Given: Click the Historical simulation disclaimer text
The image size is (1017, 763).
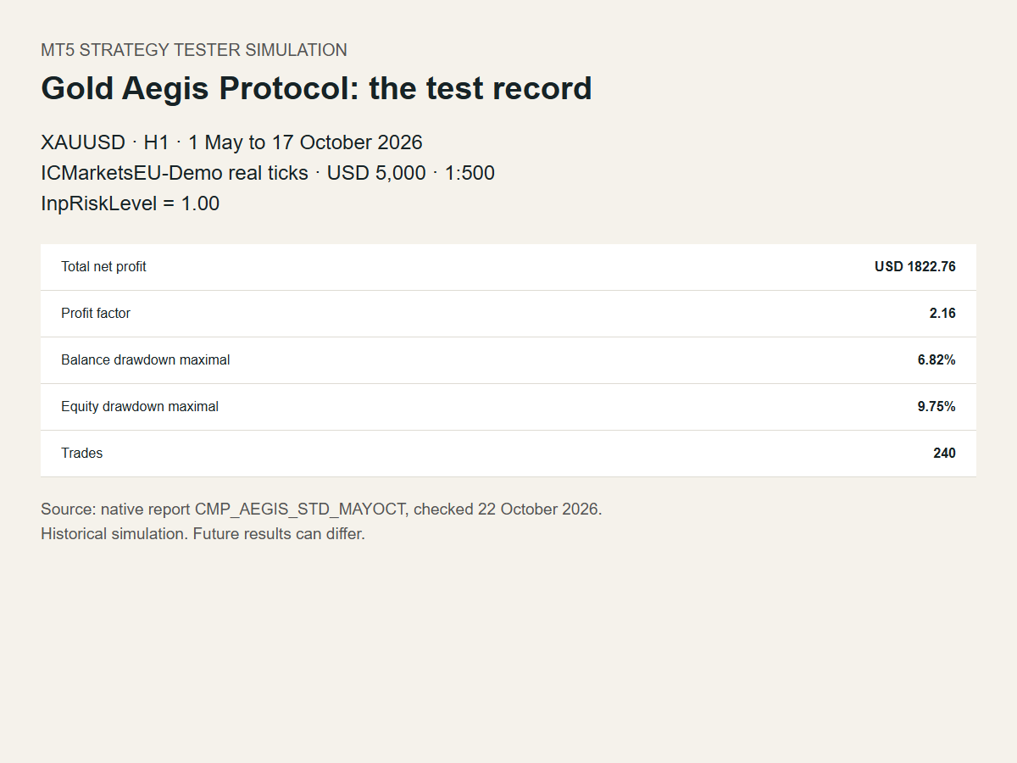Looking at the screenshot, I should pos(203,535).
